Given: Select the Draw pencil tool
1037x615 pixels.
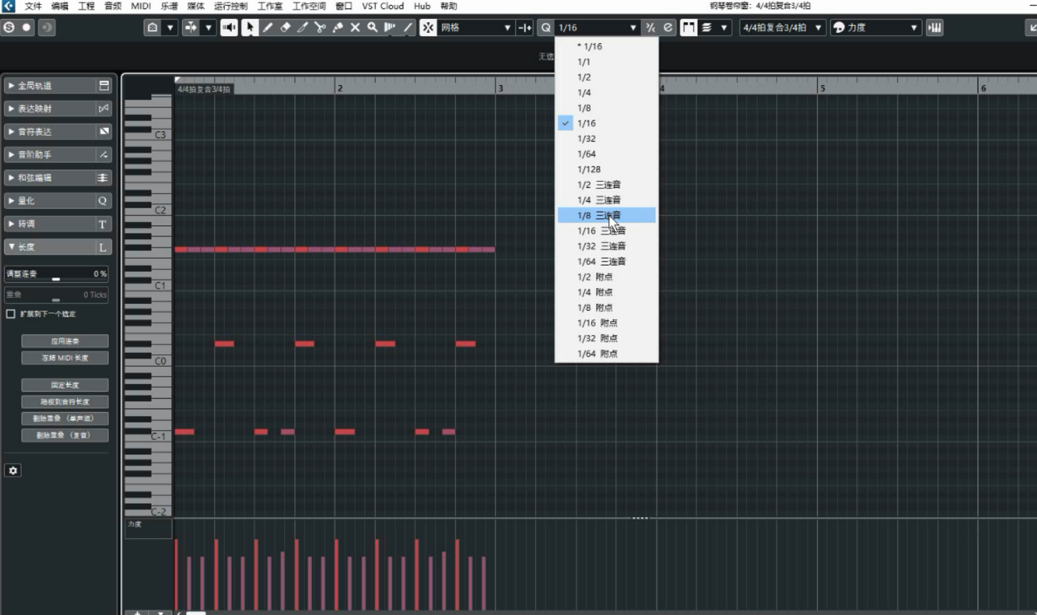Looking at the screenshot, I should point(267,27).
